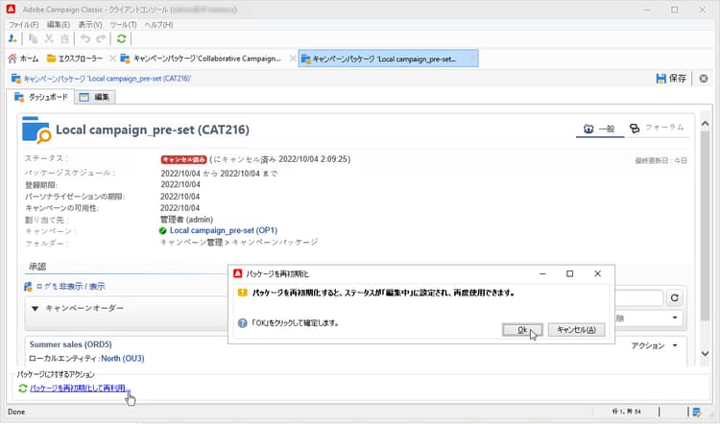This screenshot has height=424, width=720.
Task: Click the green refresh toolbar icon
Action: (122, 39)
